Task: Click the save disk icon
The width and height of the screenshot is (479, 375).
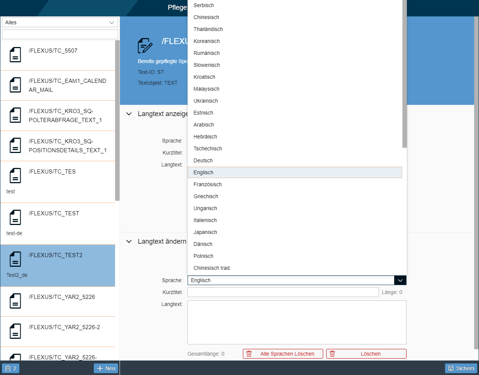Action: (451, 368)
